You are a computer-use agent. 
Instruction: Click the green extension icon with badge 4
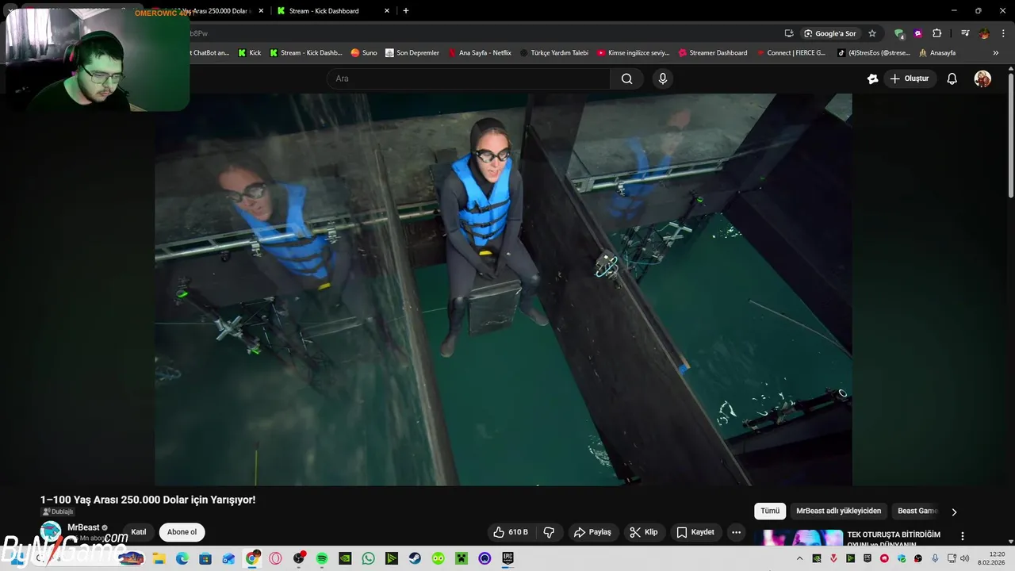click(x=899, y=33)
